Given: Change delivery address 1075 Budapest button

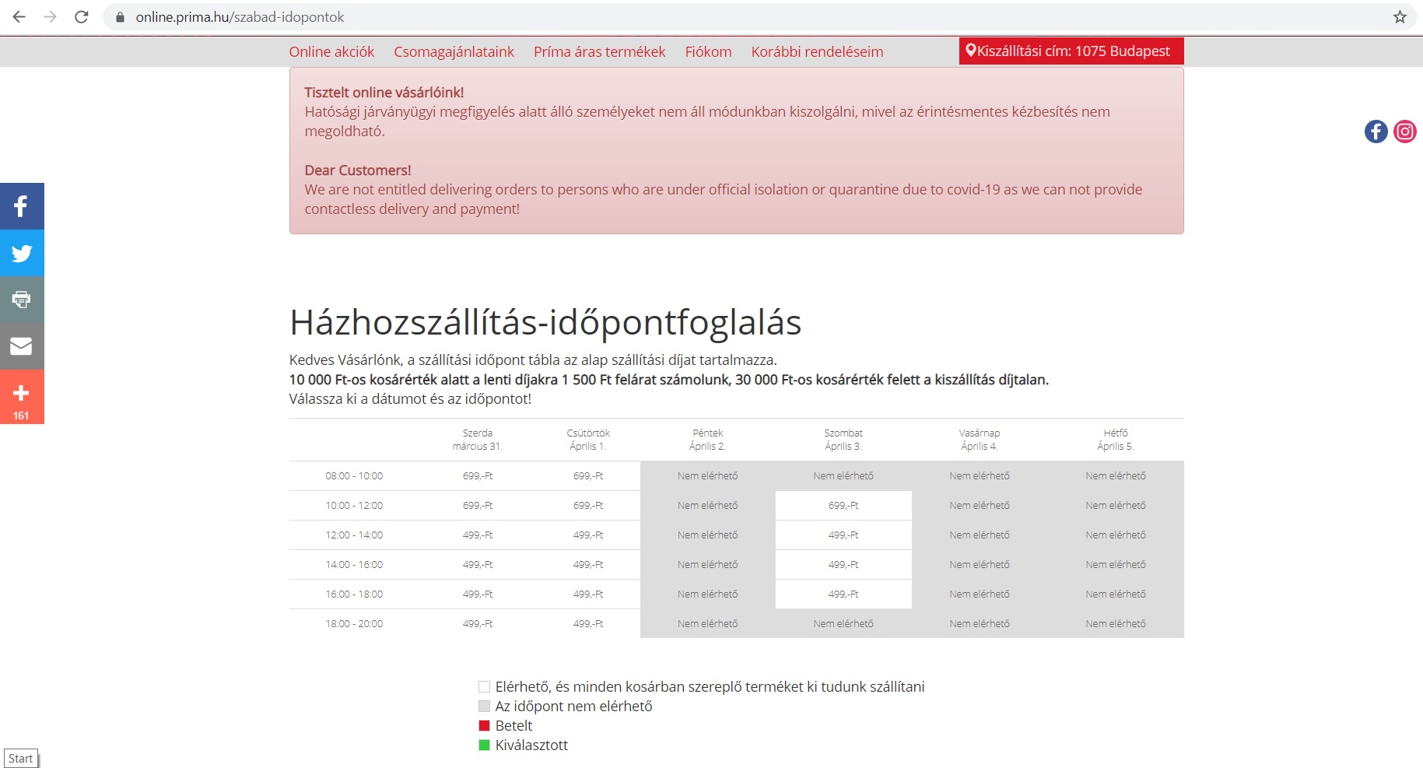Looking at the screenshot, I should click(1071, 51).
